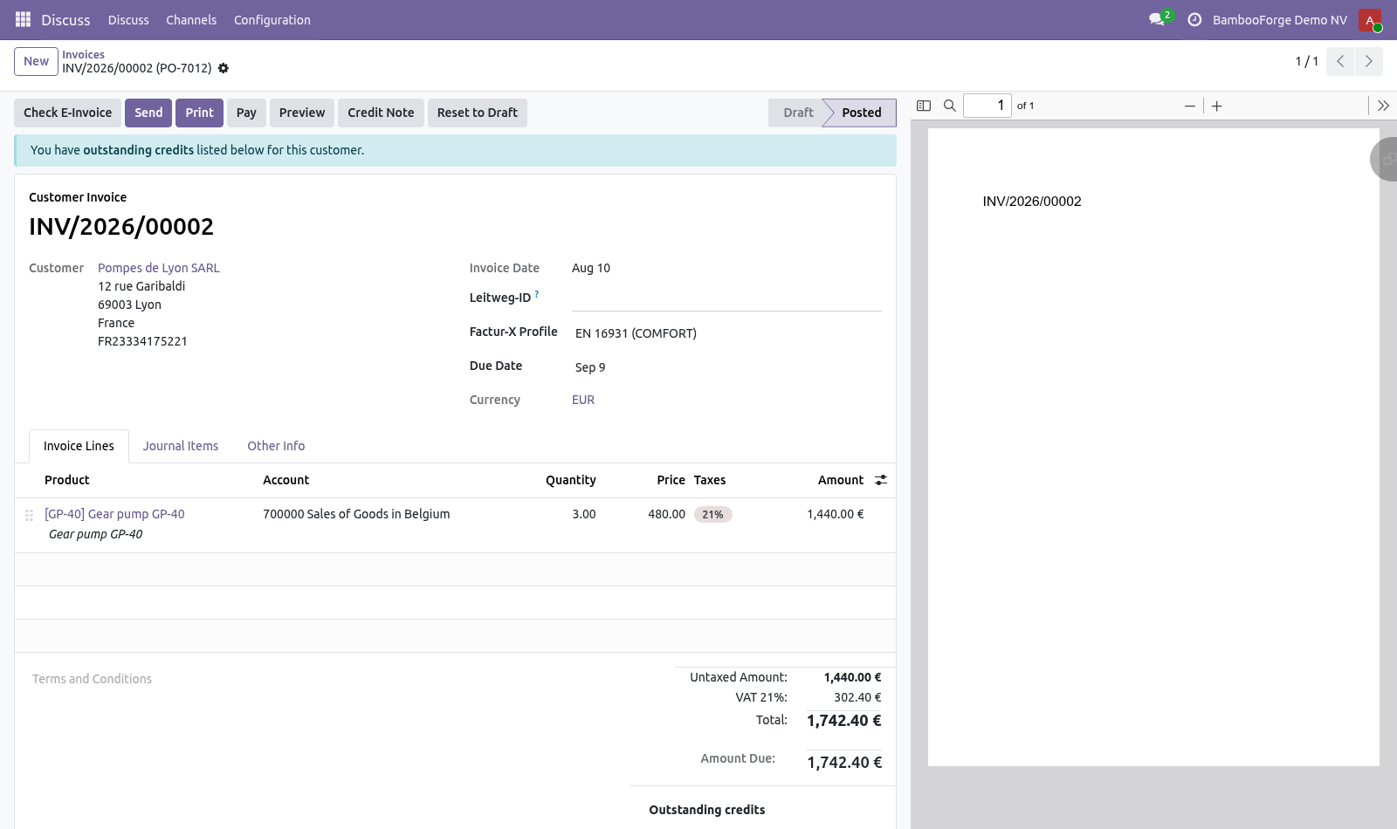Click the Gear pump GP-40 description text
Screen dimensions: 1397x829
tap(96, 534)
